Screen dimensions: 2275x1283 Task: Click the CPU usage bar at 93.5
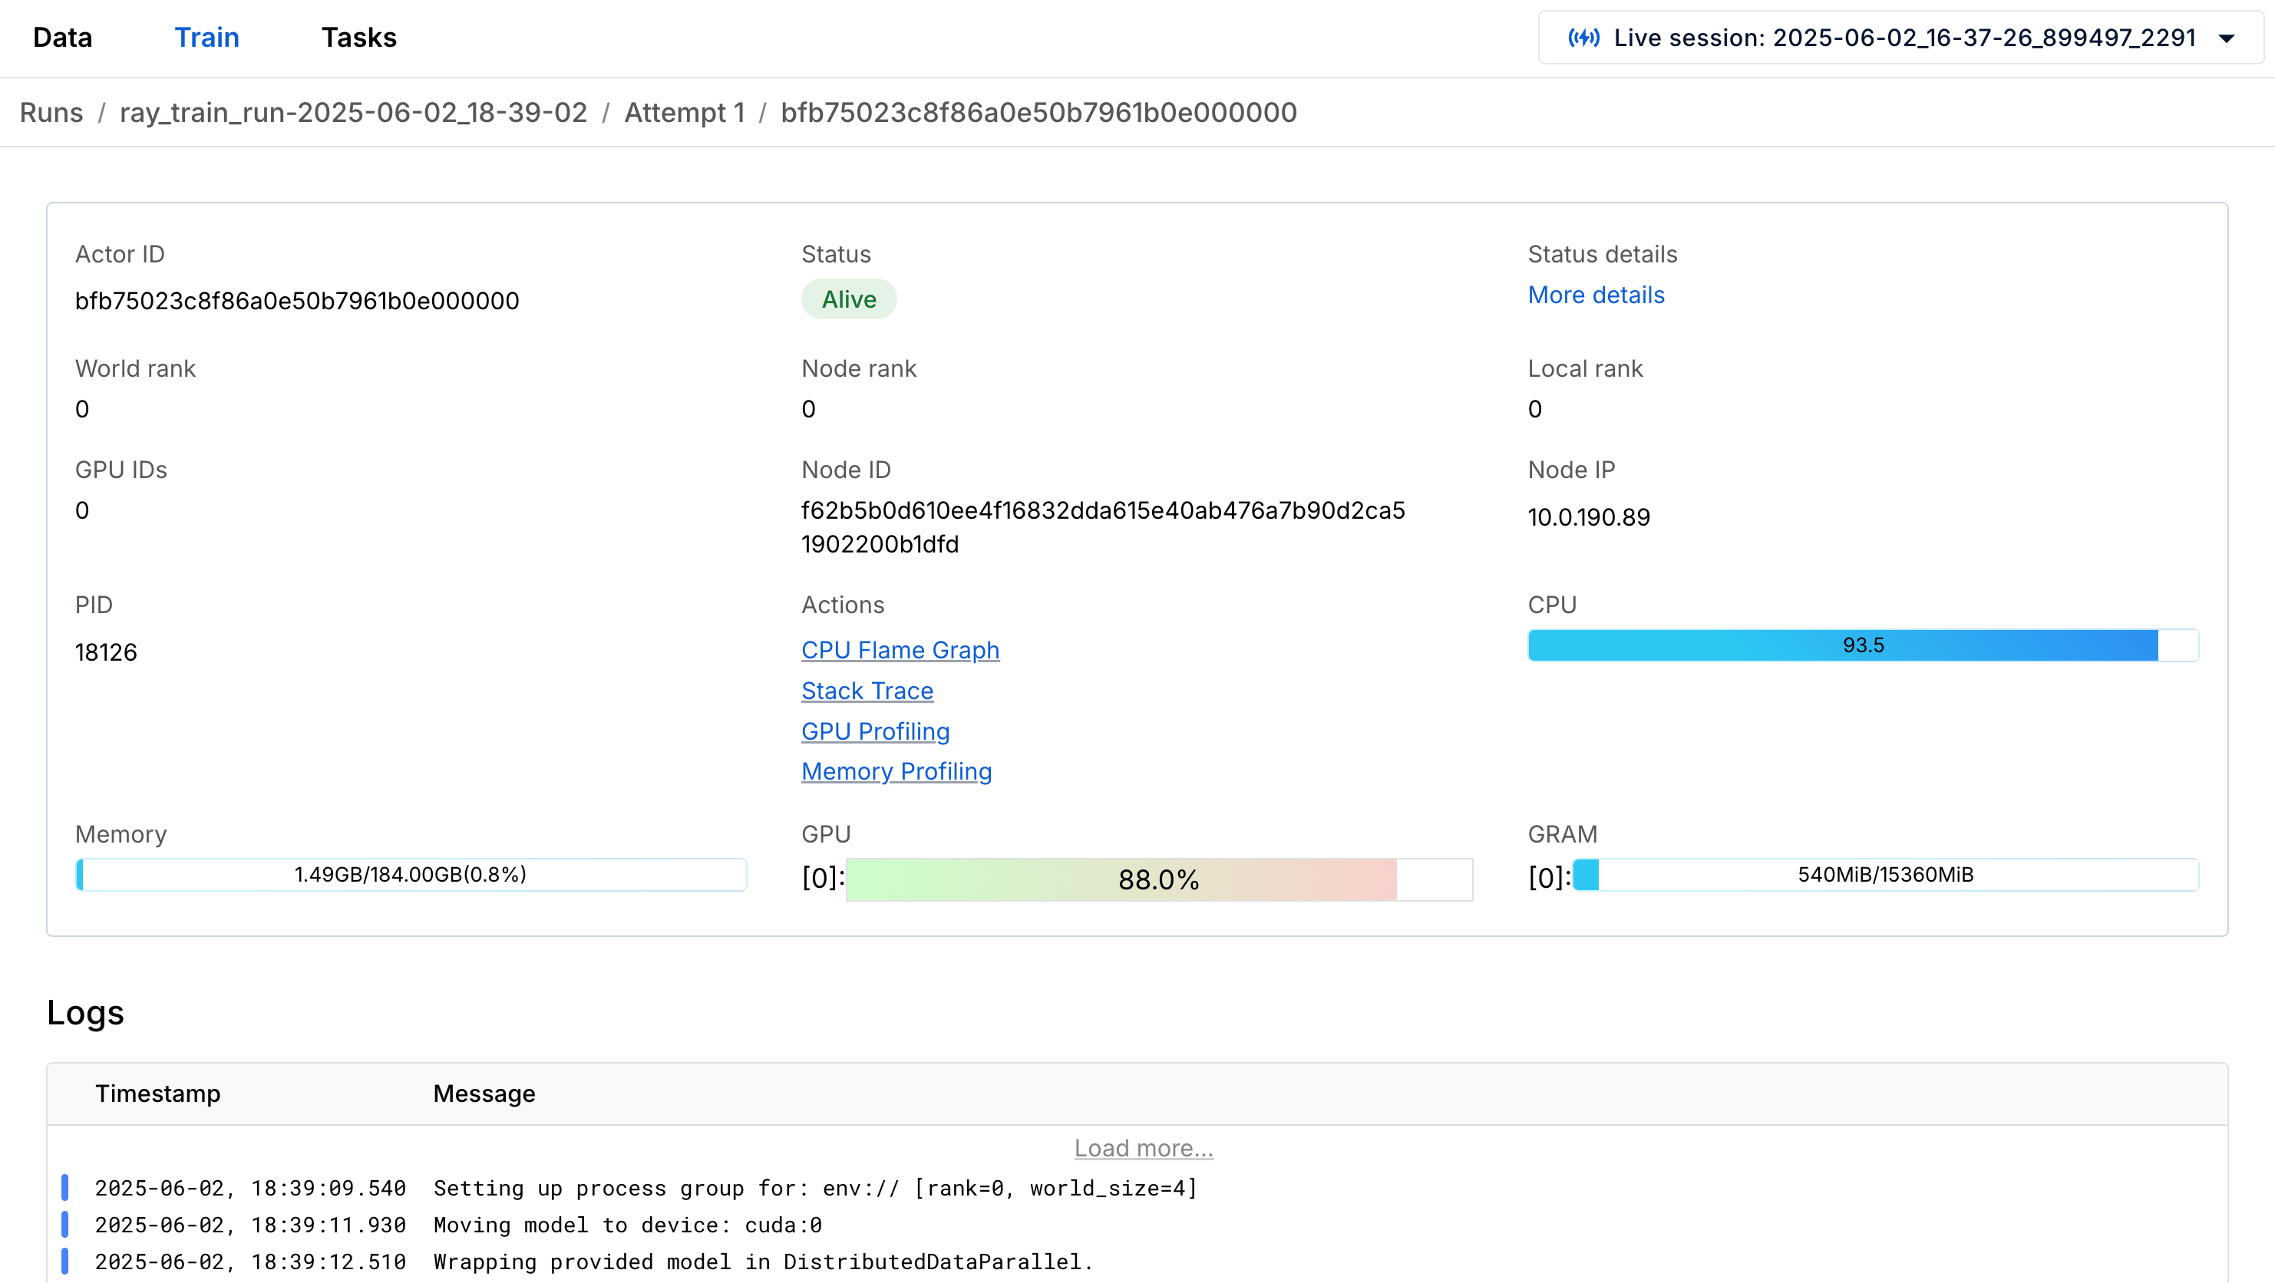[x=1864, y=645]
